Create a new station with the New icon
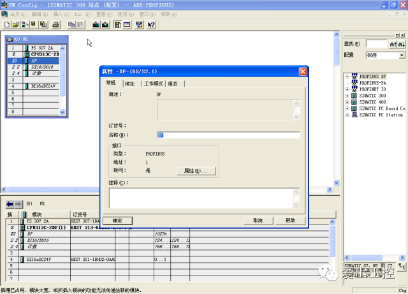 coord(7,25)
